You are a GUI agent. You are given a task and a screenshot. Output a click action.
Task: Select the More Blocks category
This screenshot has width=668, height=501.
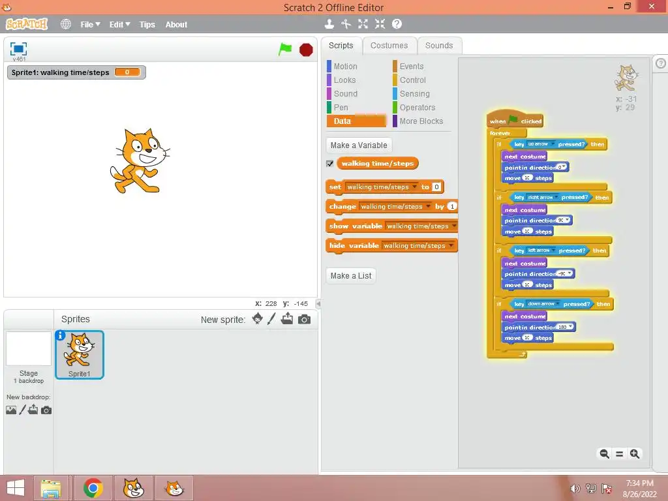point(421,121)
